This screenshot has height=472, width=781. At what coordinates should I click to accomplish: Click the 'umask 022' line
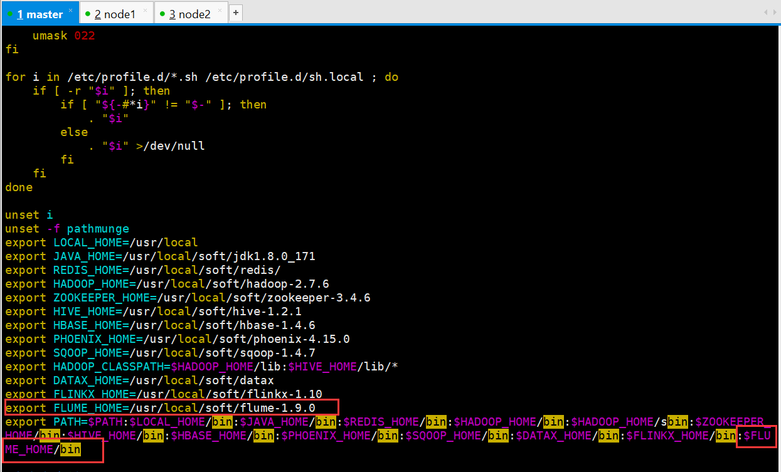63,36
